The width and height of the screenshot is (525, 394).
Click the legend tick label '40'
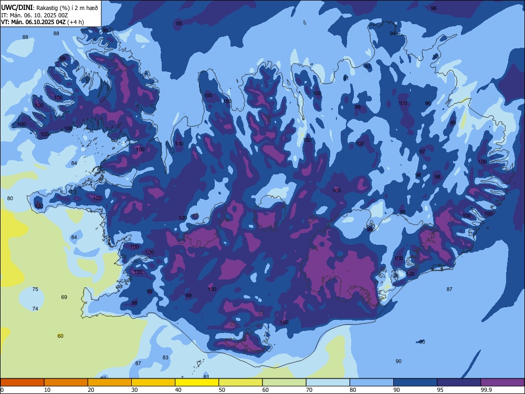click(178, 390)
